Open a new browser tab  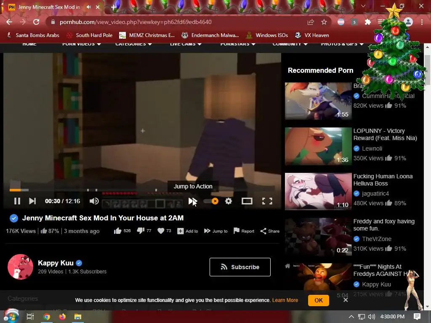[114, 7]
